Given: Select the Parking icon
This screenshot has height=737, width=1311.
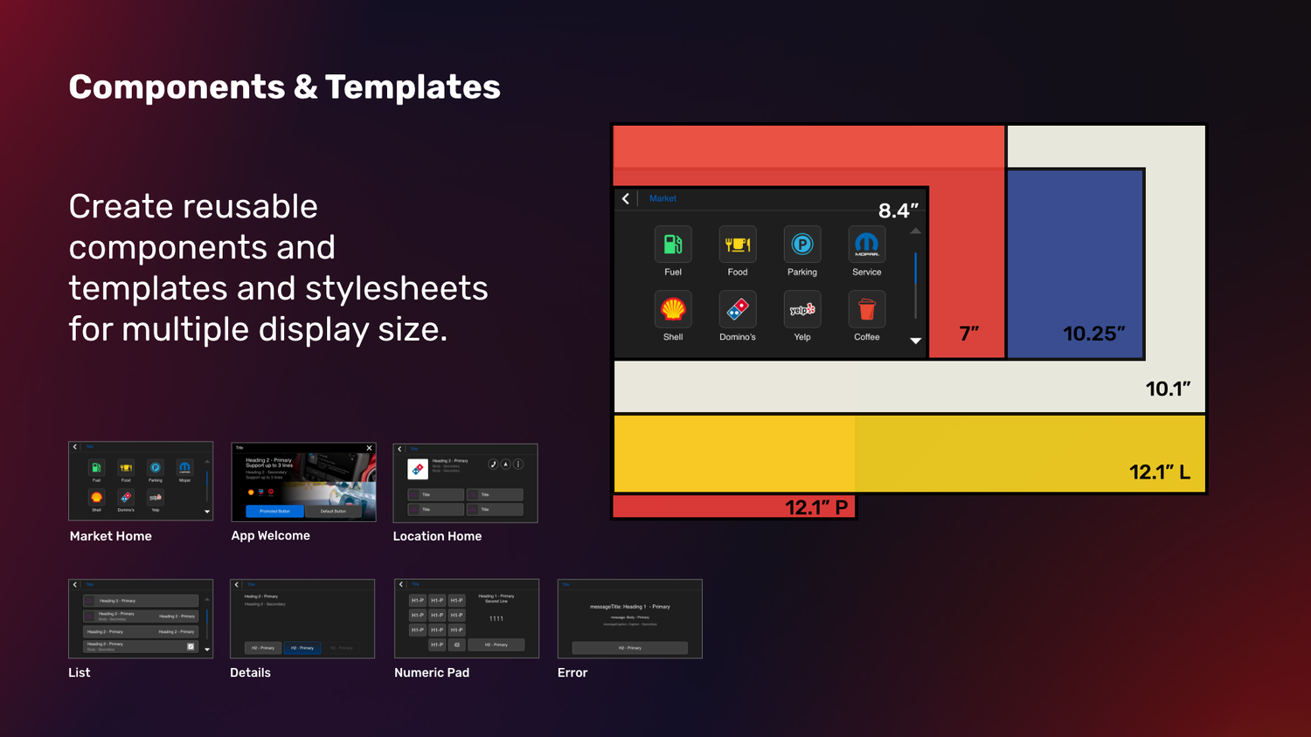Looking at the screenshot, I should [801, 245].
